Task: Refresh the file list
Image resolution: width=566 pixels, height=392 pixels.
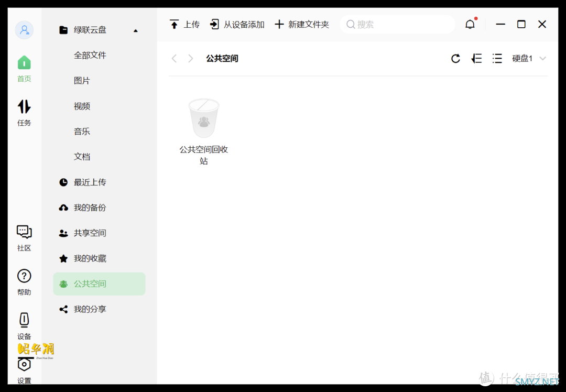Action: (455, 59)
